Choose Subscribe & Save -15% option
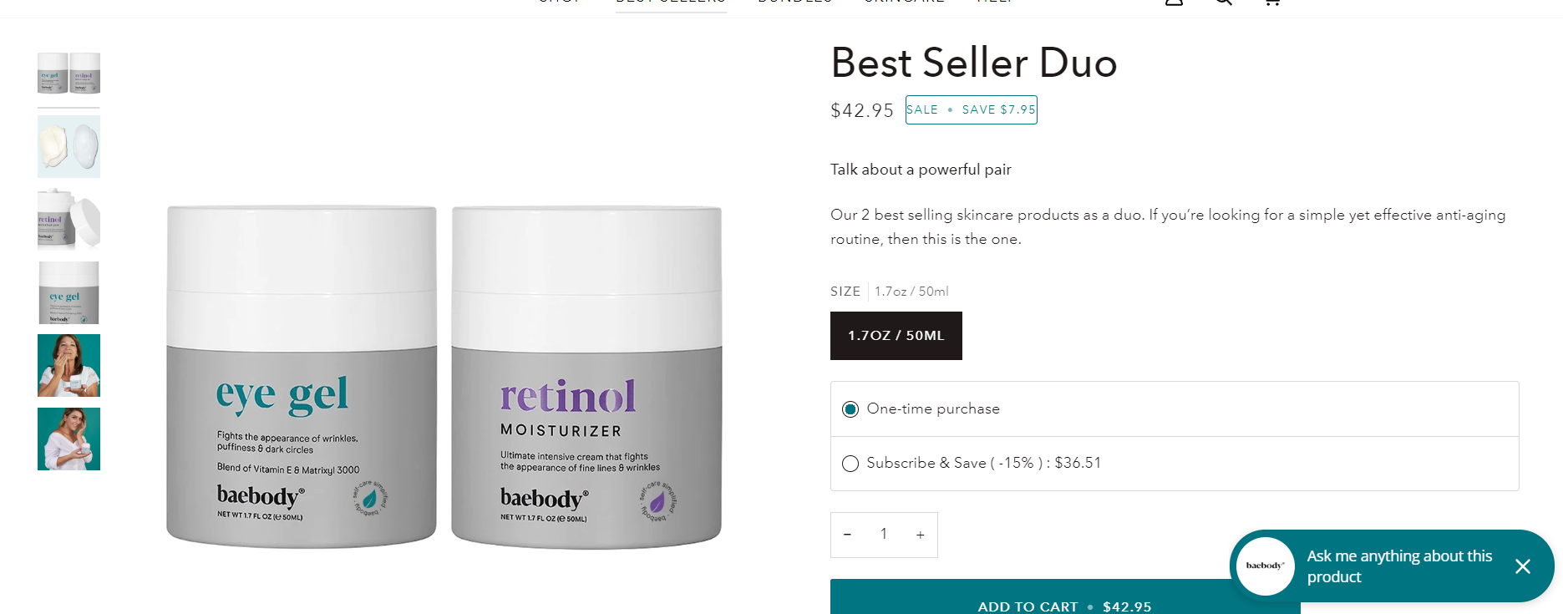1563x614 pixels. 1174,464
